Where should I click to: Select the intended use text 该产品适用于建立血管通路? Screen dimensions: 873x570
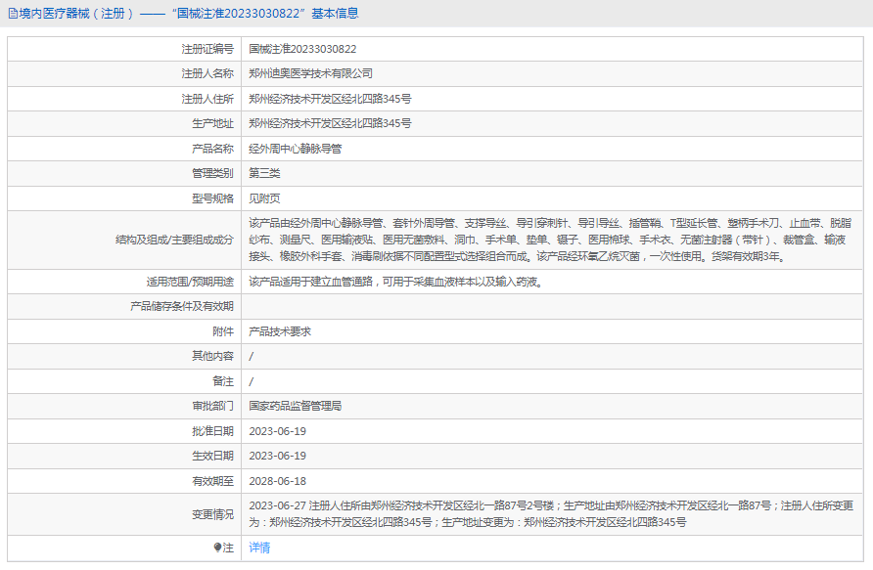310,282
